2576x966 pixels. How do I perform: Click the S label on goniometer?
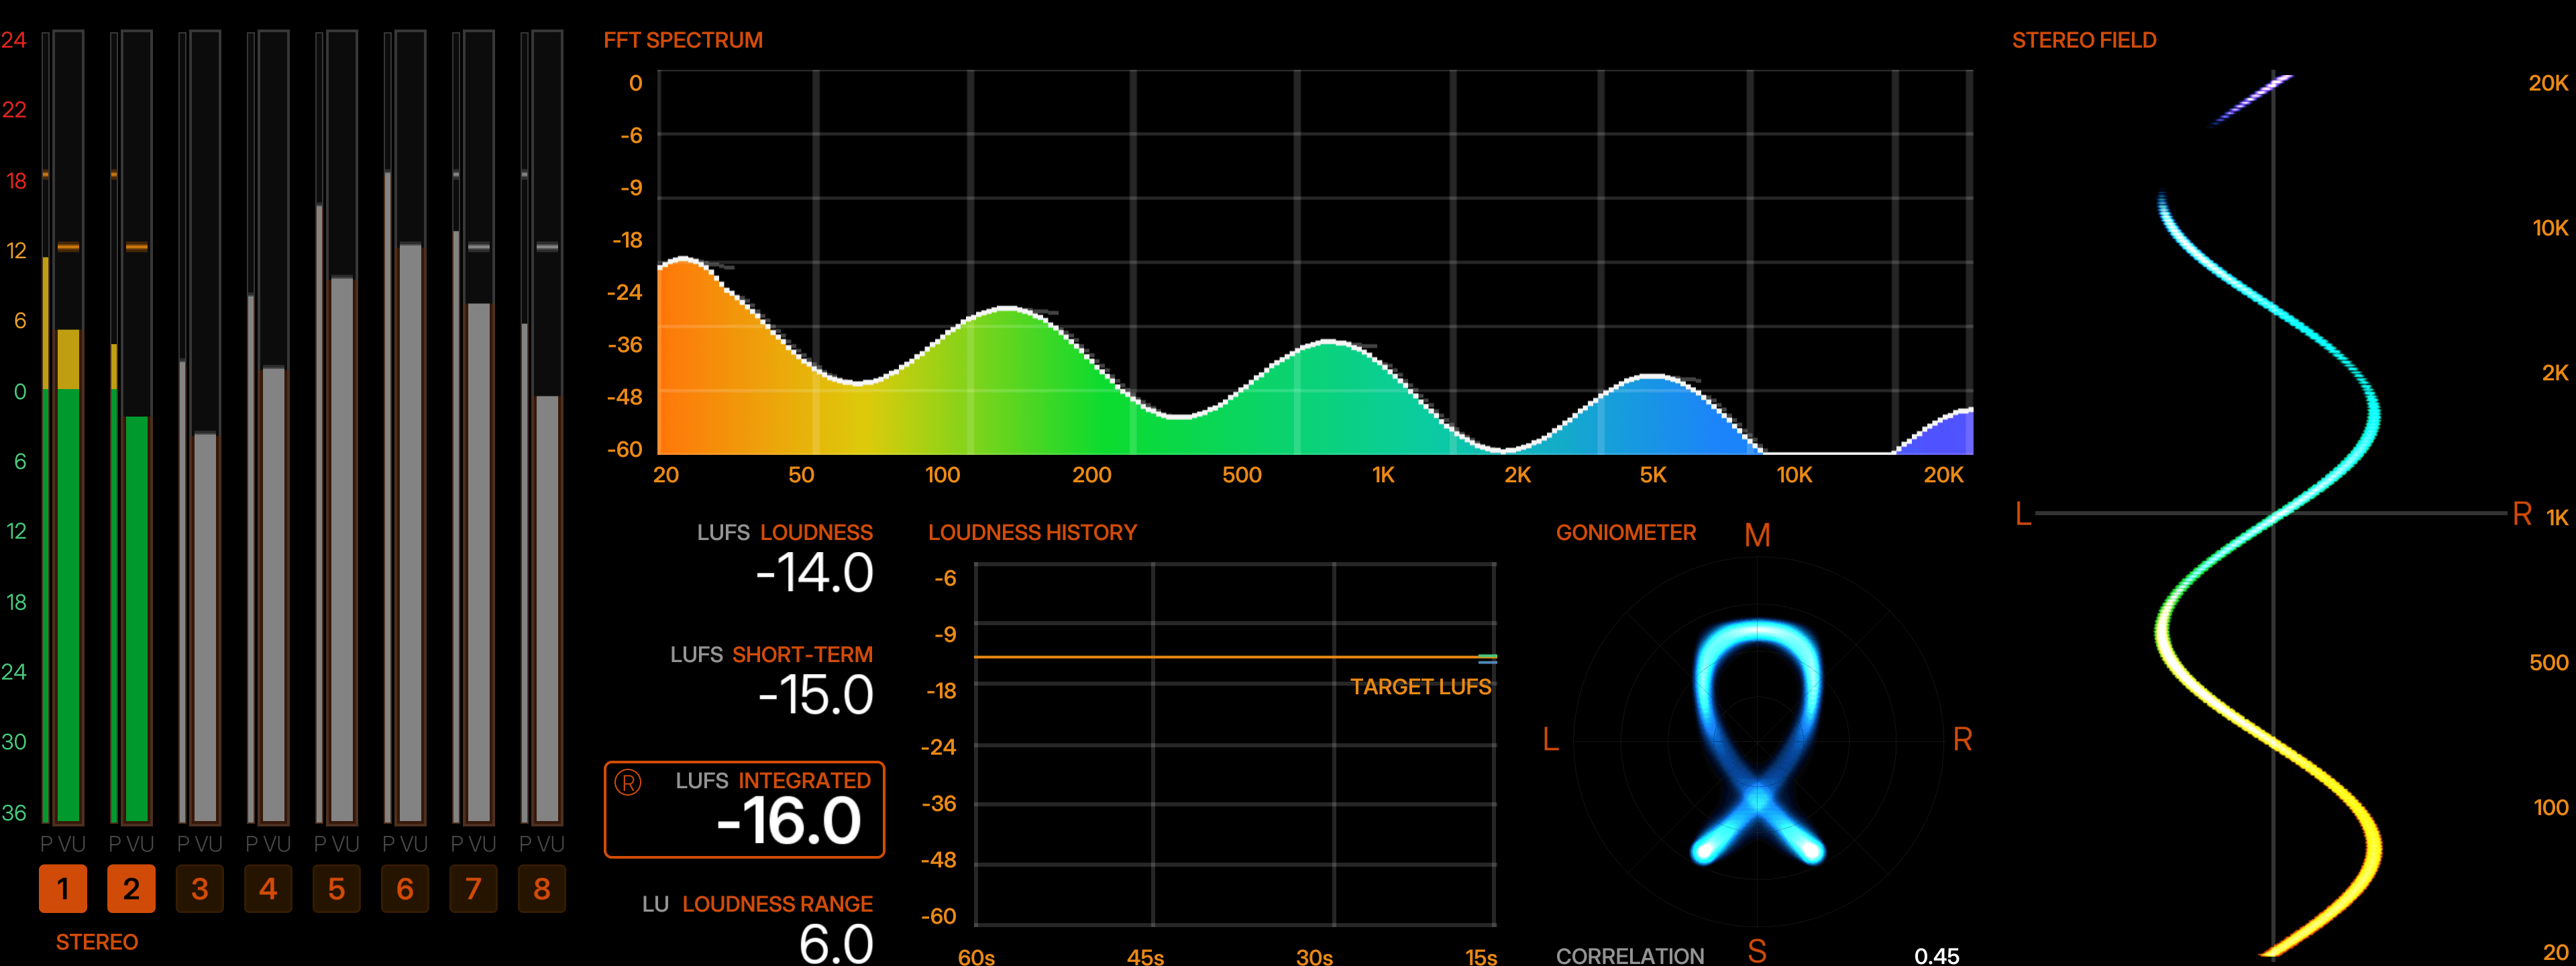(x=1757, y=951)
